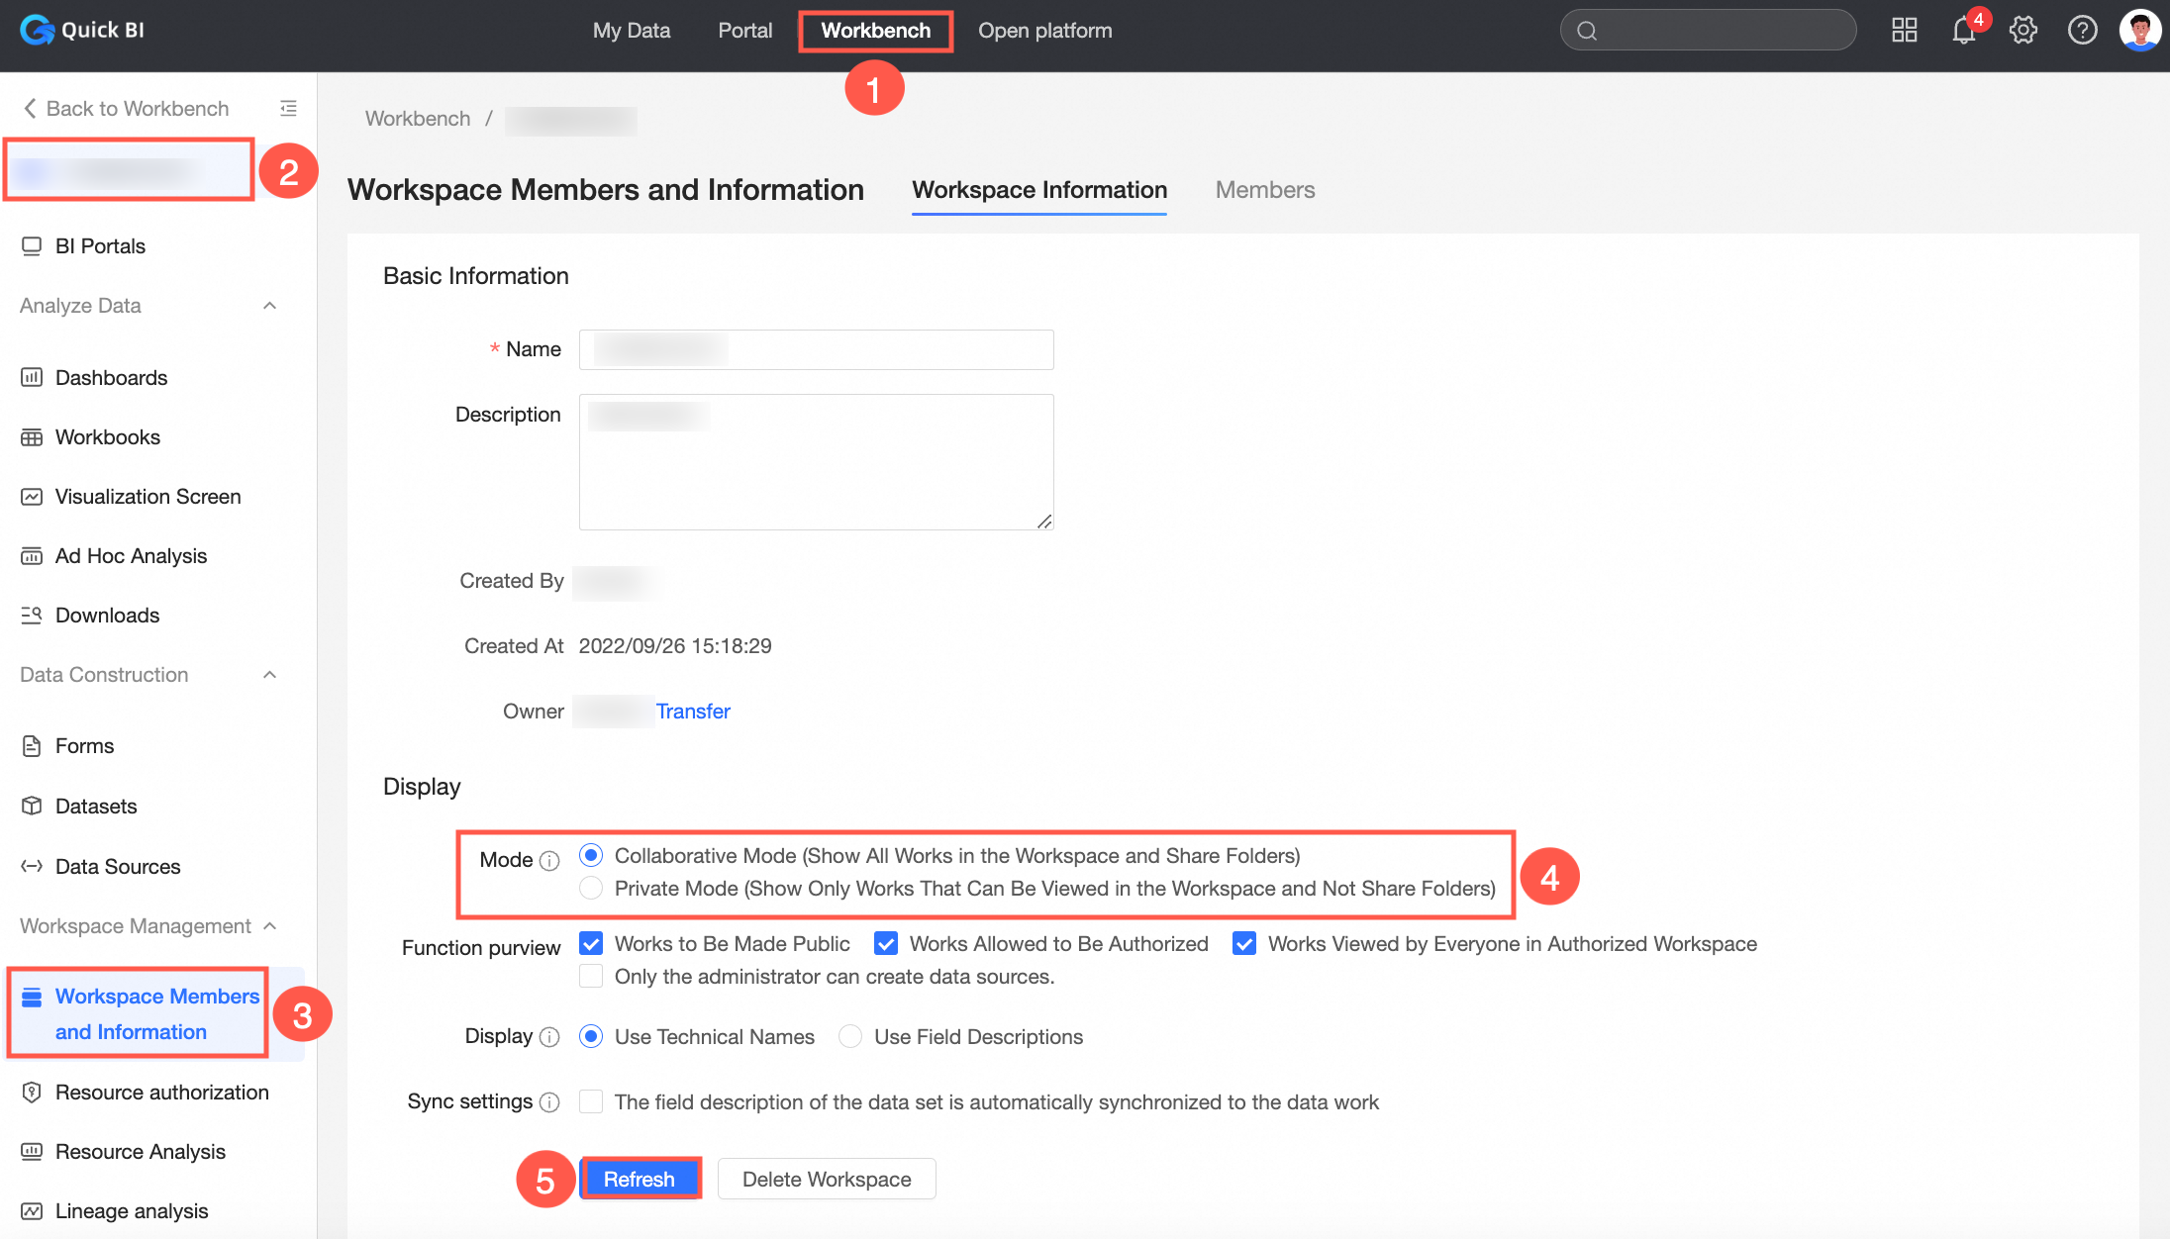Open the help question mark icon
2170x1239 pixels.
tap(2083, 31)
